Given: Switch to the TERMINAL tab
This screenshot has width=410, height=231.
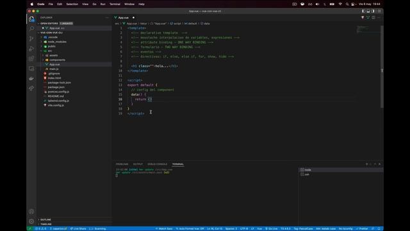Looking at the screenshot, I should [178, 164].
